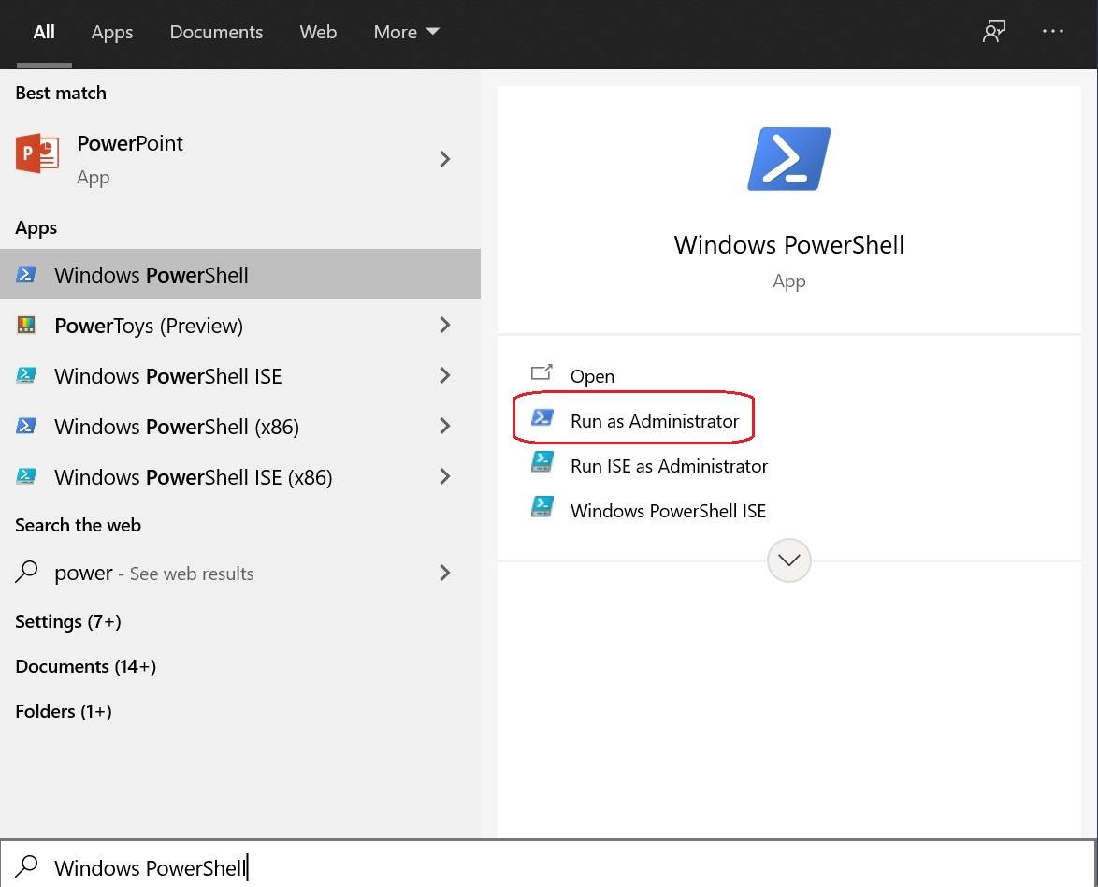This screenshot has height=887, width=1098.
Task: Switch to the Apps tab
Action: click(x=112, y=32)
